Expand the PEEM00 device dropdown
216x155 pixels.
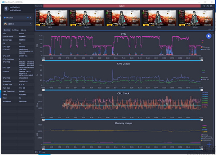[x=31, y=17]
